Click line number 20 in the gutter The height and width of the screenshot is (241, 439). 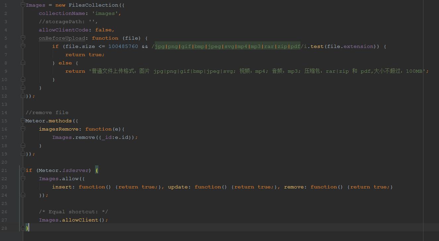[4, 162]
